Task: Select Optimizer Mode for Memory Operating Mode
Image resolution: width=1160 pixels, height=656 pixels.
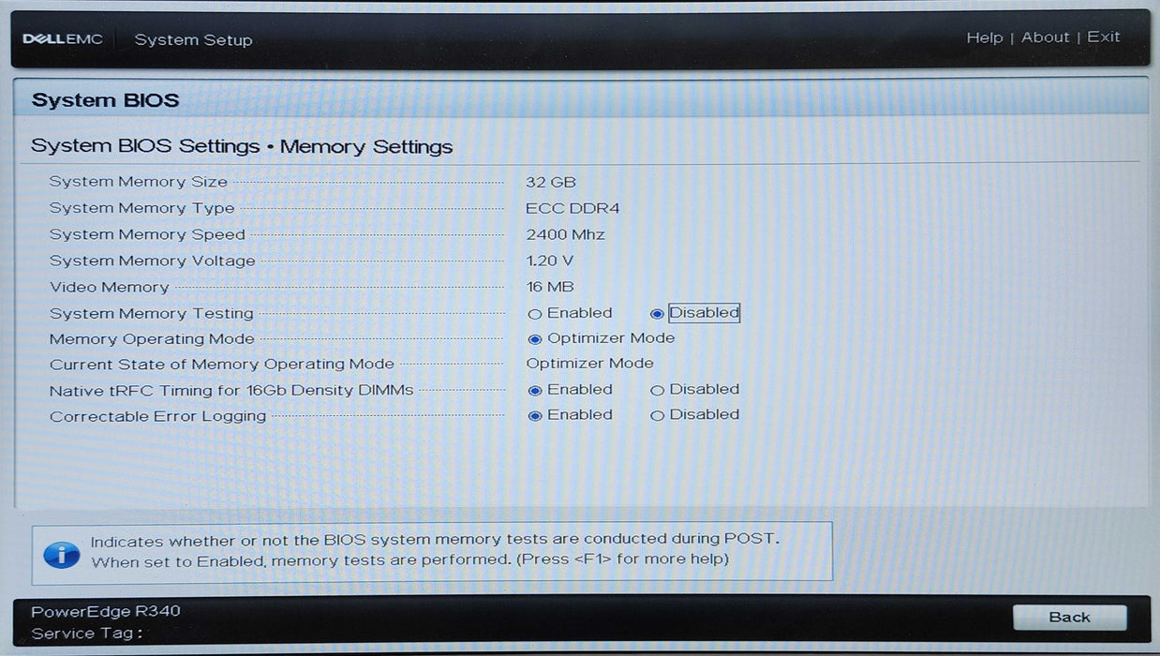Action: (535, 339)
